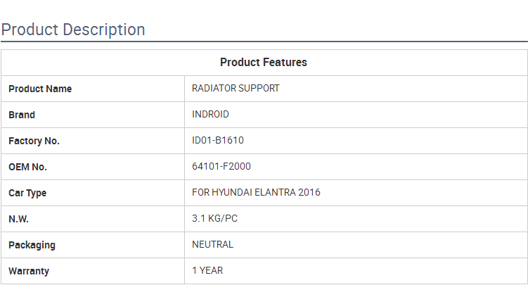This screenshot has height=285, width=530.
Task: Click the OEM No. label
Action: coord(27,167)
